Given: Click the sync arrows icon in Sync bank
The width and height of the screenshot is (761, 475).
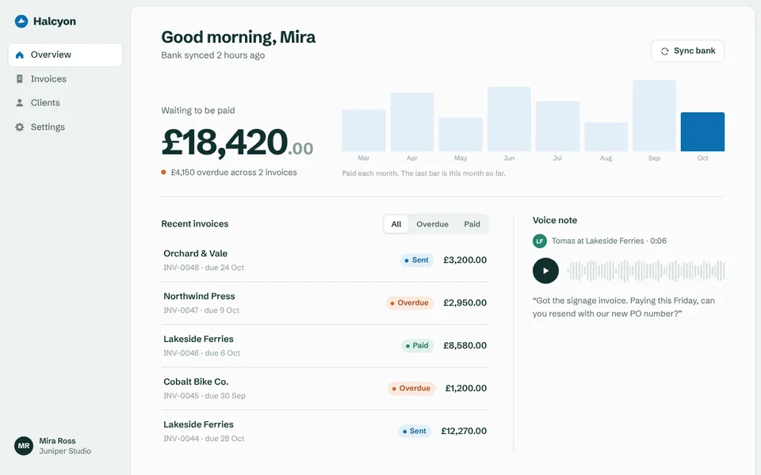Looking at the screenshot, I should click(x=664, y=51).
